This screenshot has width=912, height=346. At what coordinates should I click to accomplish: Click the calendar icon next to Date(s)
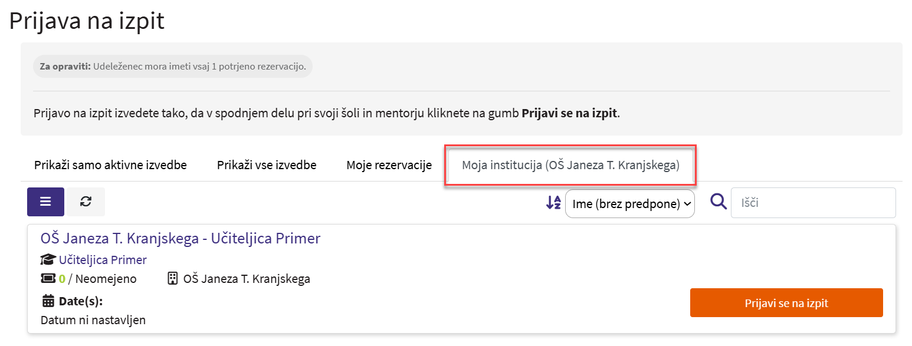coord(48,301)
